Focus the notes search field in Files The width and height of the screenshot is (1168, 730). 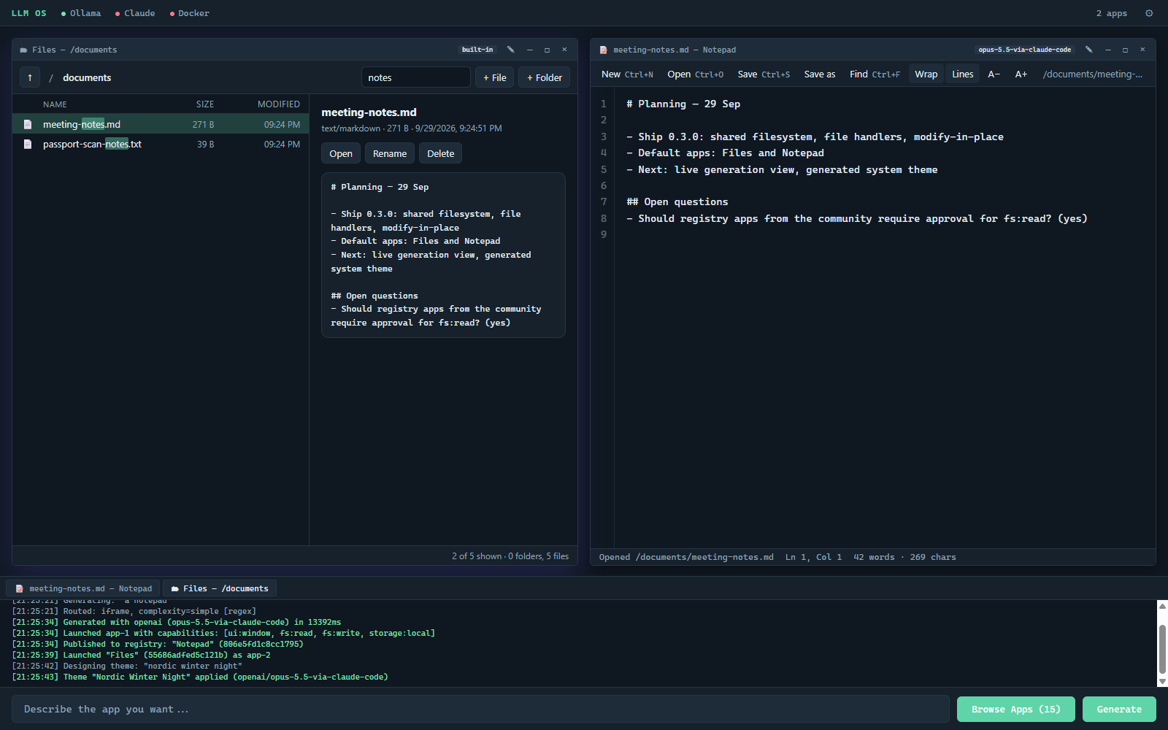416,77
